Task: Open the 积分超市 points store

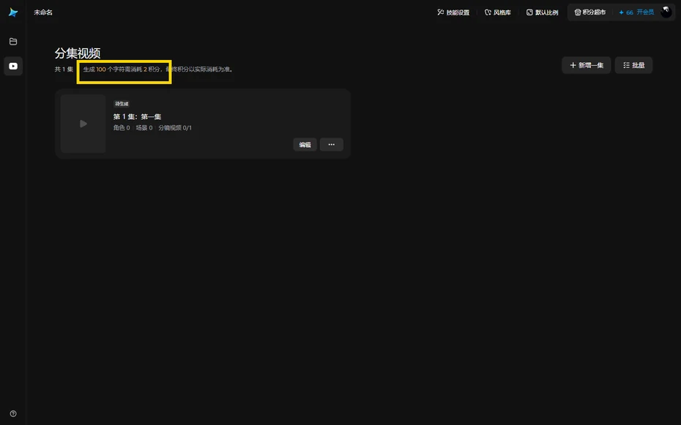Action: pyautogui.click(x=589, y=12)
